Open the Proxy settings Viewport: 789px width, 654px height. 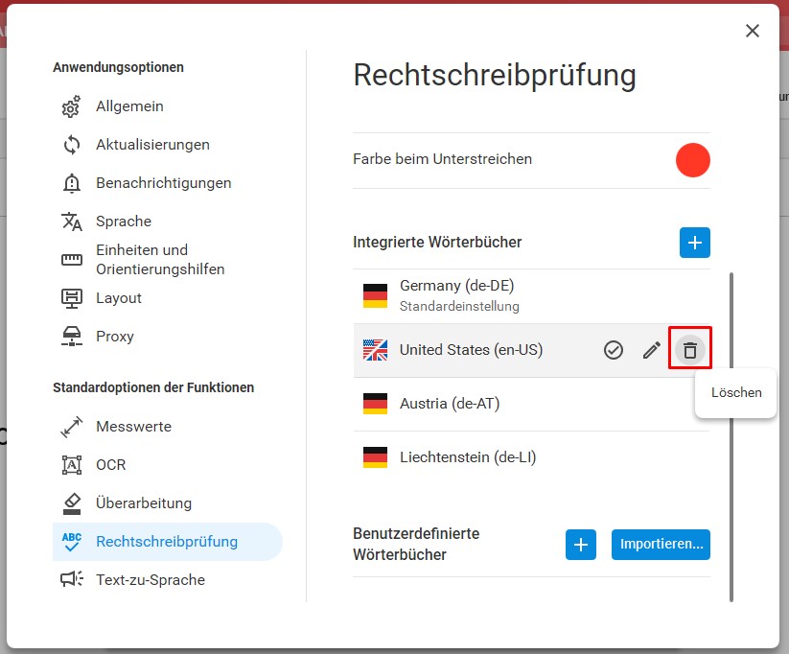(167, 337)
